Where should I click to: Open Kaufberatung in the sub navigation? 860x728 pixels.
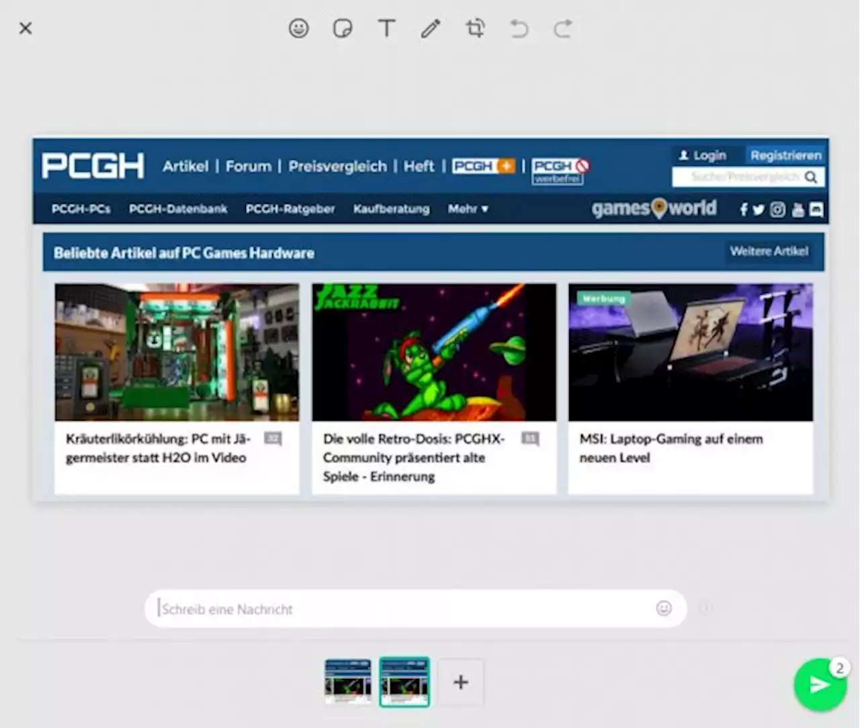392,209
